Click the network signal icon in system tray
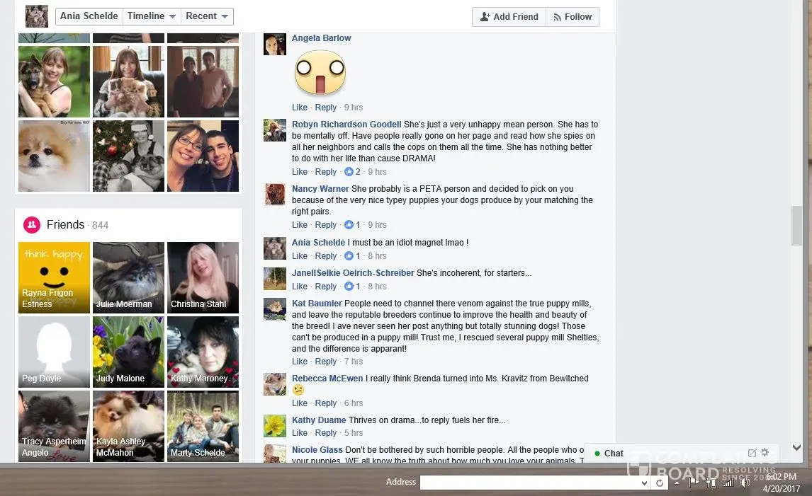Screen dimensions: 812x496 728,483
